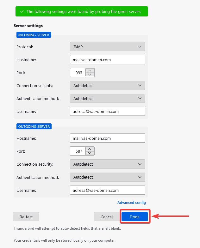Decrease outgoing port 587 with down arrow
The width and height of the screenshot is (200, 248).
pyautogui.click(x=90, y=153)
